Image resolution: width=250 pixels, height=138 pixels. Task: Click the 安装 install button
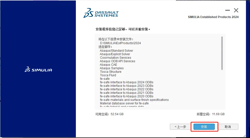click(204, 127)
